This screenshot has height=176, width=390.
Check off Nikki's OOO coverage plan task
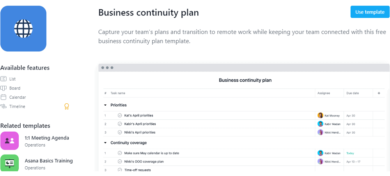pyautogui.click(x=120, y=162)
